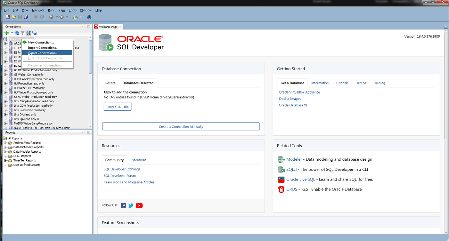Image resolution: width=449 pixels, height=241 pixels.
Task: Open the Team menu
Action: pos(61,10)
